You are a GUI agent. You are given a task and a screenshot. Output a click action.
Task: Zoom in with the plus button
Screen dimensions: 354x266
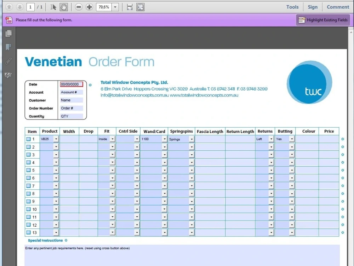89,7
